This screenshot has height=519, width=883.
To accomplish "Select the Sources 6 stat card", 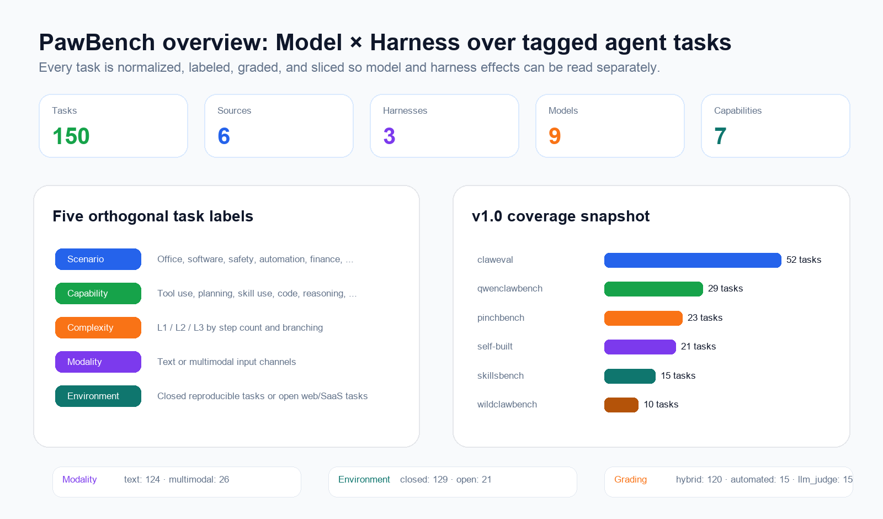I will tap(279, 126).
